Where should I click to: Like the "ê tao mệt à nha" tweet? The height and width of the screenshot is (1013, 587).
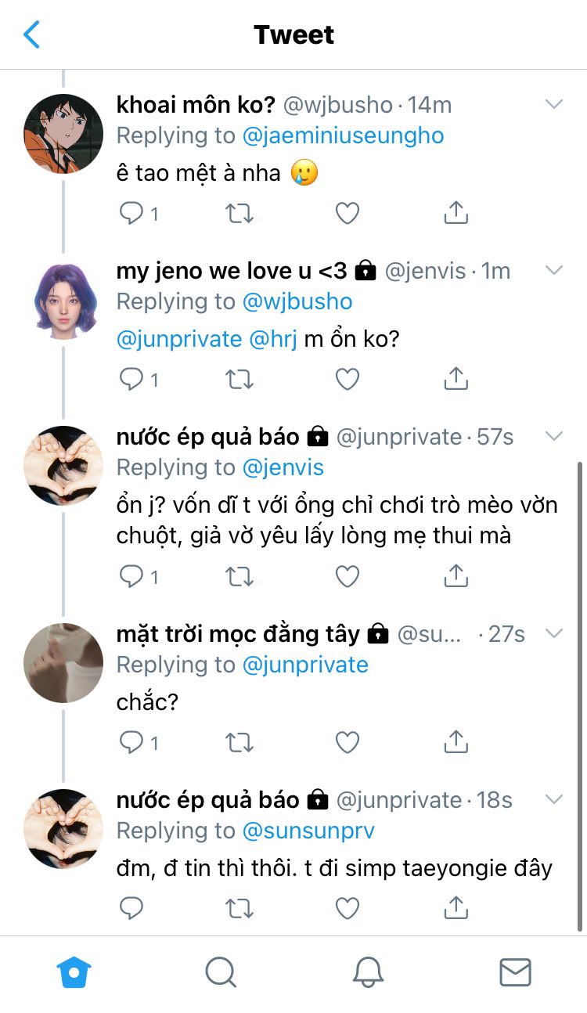click(347, 213)
